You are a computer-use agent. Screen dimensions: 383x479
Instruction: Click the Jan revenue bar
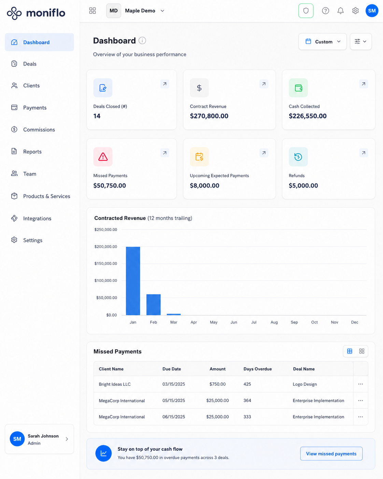133,281
